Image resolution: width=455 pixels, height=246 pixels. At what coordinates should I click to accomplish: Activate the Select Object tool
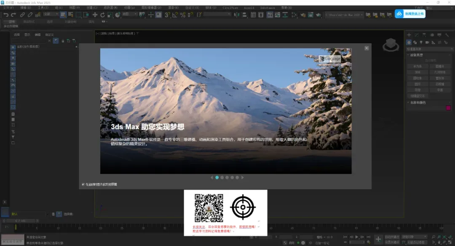[x=63, y=15]
